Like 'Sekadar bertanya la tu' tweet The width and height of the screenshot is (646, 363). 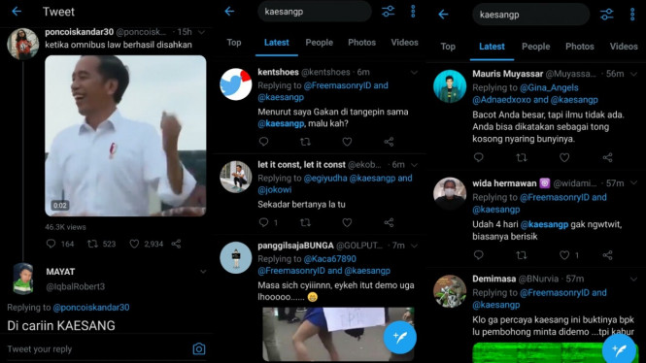[x=347, y=222]
